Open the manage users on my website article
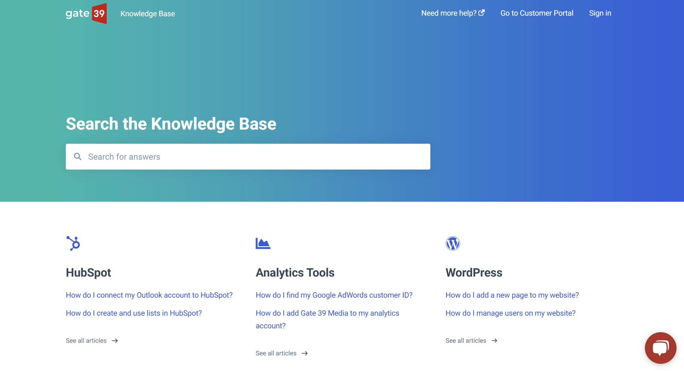684x371 pixels. 510,313
